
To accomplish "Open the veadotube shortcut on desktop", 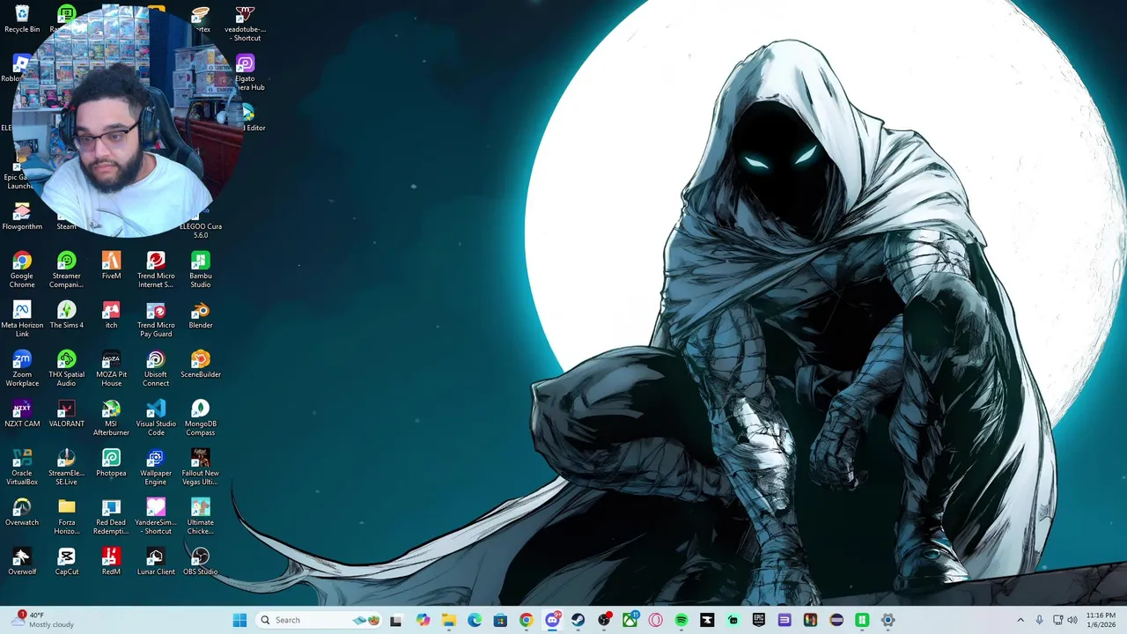I will click(x=245, y=24).
